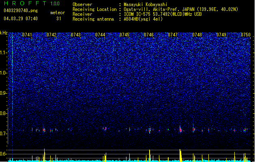Click the tallest yellow power spike near 0746
This screenshot has width=255, height=162.
(x=150, y=156)
